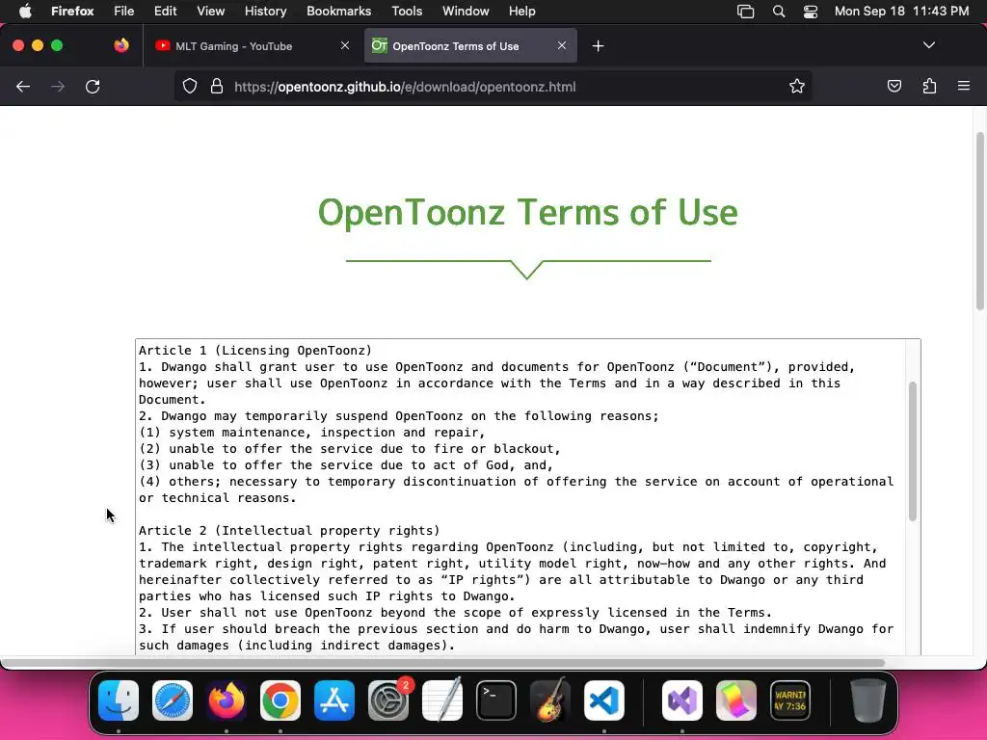Open the Save to Pocket button
This screenshot has height=740, width=987.
(894, 86)
